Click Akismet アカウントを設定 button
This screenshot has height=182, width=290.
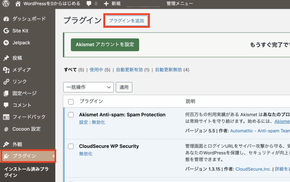pyautogui.click(x=105, y=45)
